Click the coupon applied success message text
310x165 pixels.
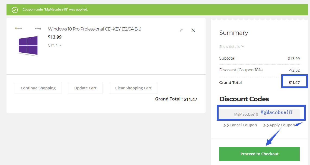tap(55, 9)
